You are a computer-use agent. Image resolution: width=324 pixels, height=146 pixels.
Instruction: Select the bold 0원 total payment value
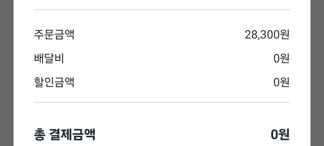point(280,134)
